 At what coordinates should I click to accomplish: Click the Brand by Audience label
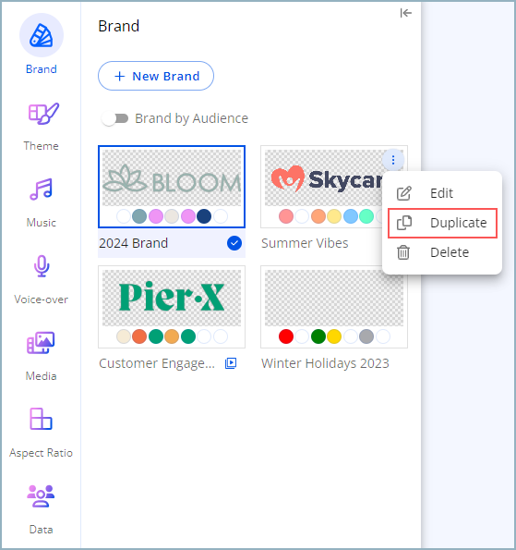pyautogui.click(x=192, y=118)
